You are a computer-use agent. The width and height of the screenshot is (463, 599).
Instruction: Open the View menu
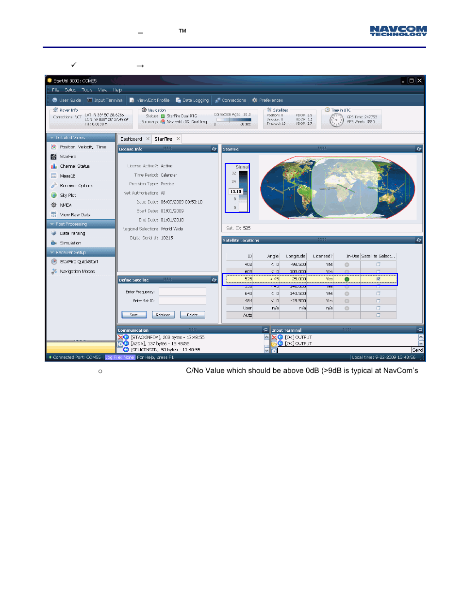[x=102, y=90]
